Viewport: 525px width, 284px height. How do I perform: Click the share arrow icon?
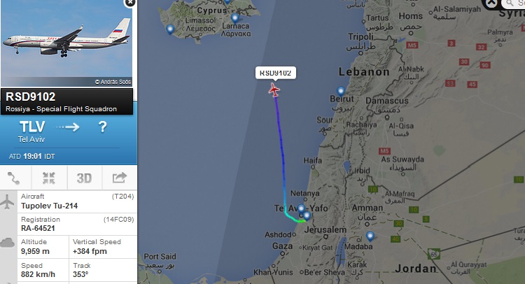point(119,178)
